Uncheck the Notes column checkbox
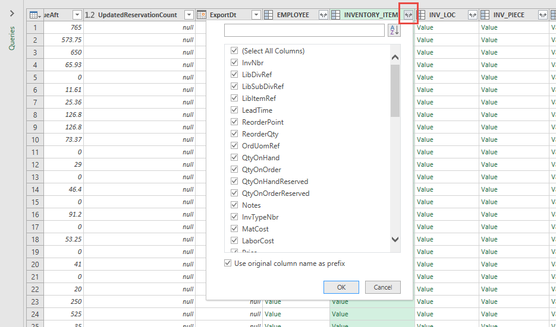 coord(234,205)
